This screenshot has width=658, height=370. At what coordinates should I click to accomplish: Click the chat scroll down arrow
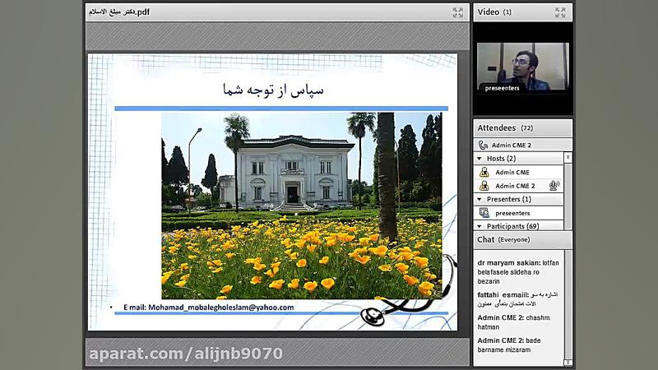[x=568, y=363]
